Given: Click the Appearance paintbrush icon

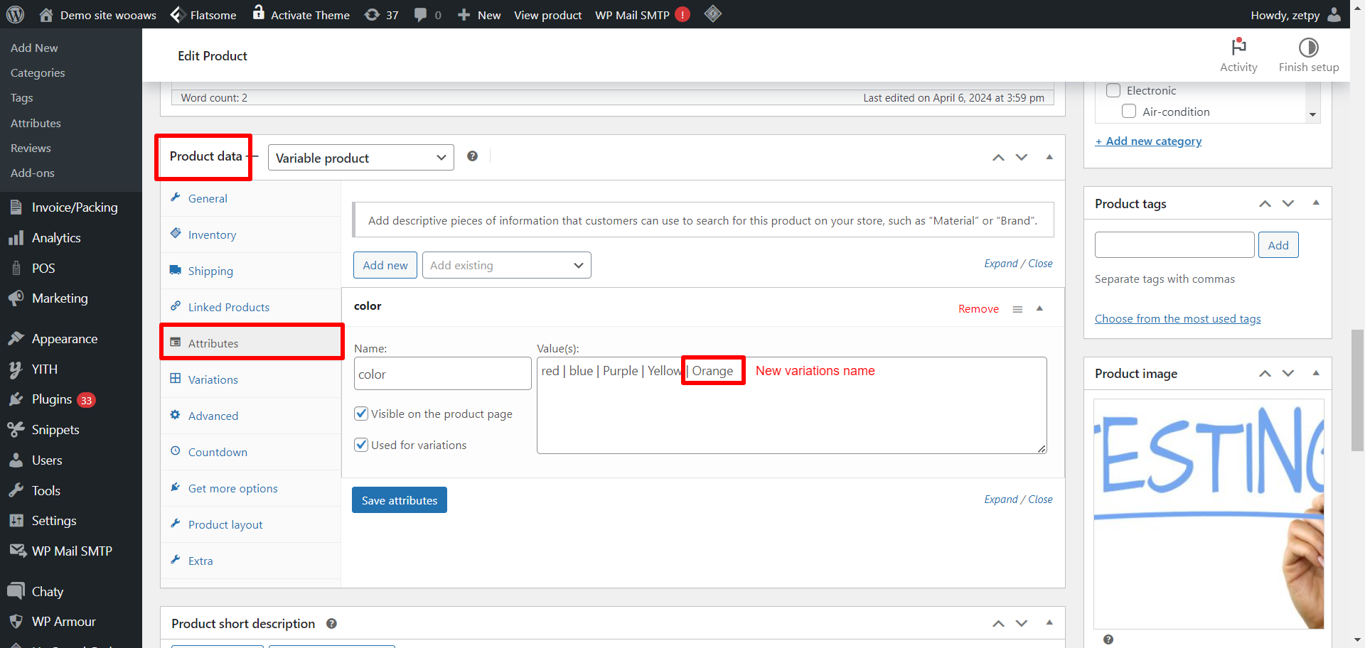Looking at the screenshot, I should point(16,339).
